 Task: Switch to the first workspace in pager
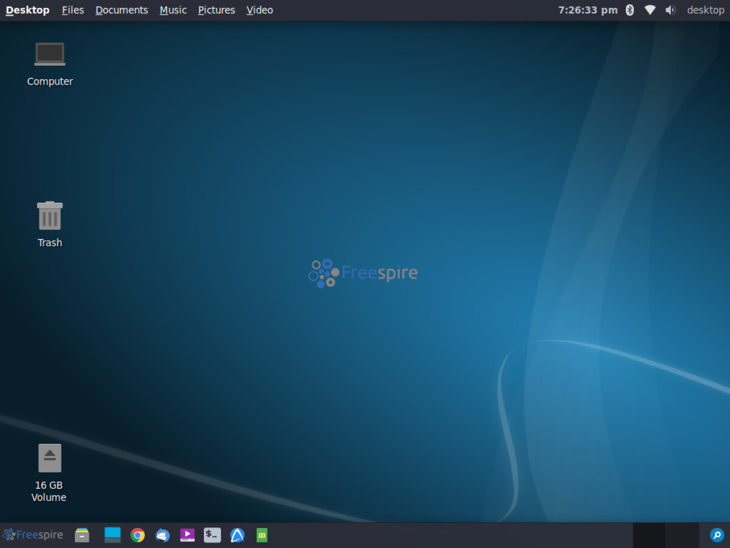(x=649, y=535)
